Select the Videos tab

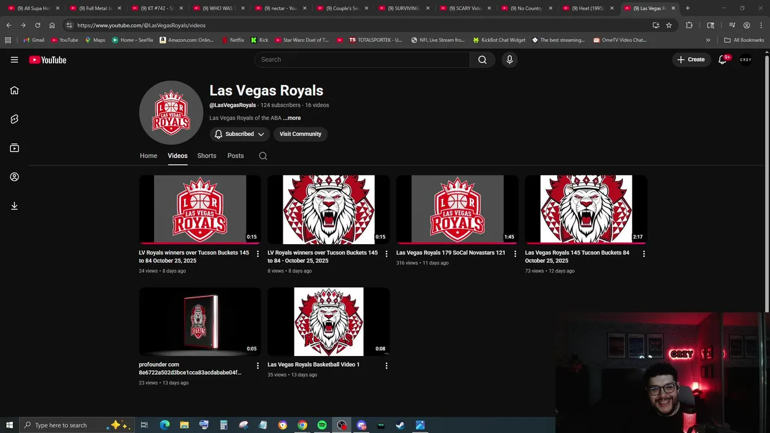(177, 156)
